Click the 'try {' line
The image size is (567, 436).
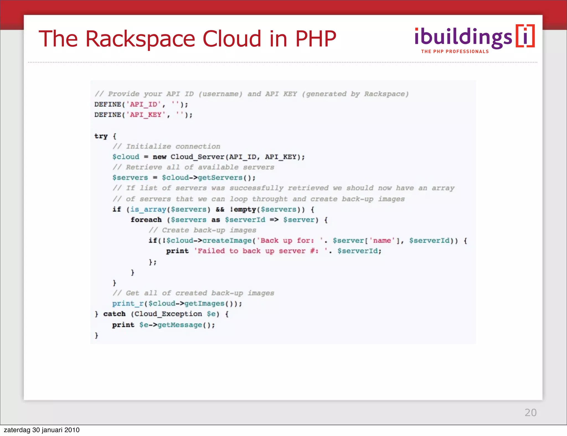tap(105, 136)
